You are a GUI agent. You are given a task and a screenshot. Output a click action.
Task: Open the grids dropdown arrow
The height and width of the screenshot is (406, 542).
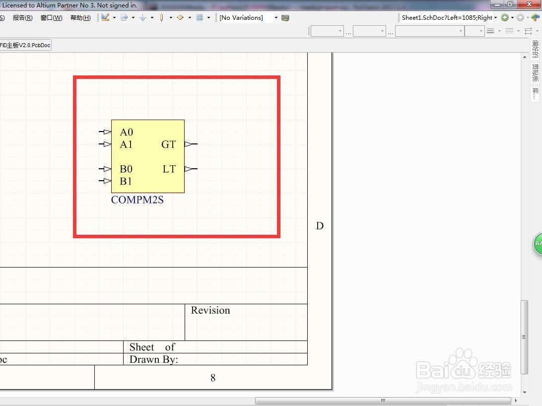(208, 18)
